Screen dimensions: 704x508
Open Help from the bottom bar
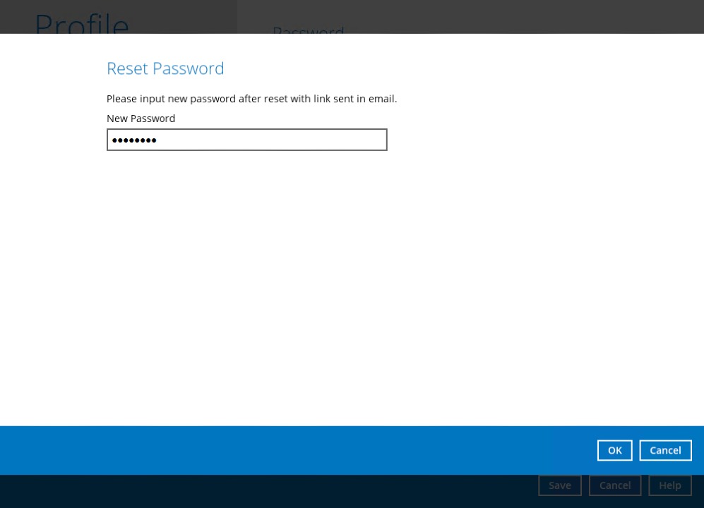click(669, 485)
